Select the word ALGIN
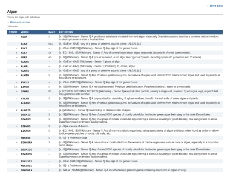230x172 pixels. click(25, 75)
